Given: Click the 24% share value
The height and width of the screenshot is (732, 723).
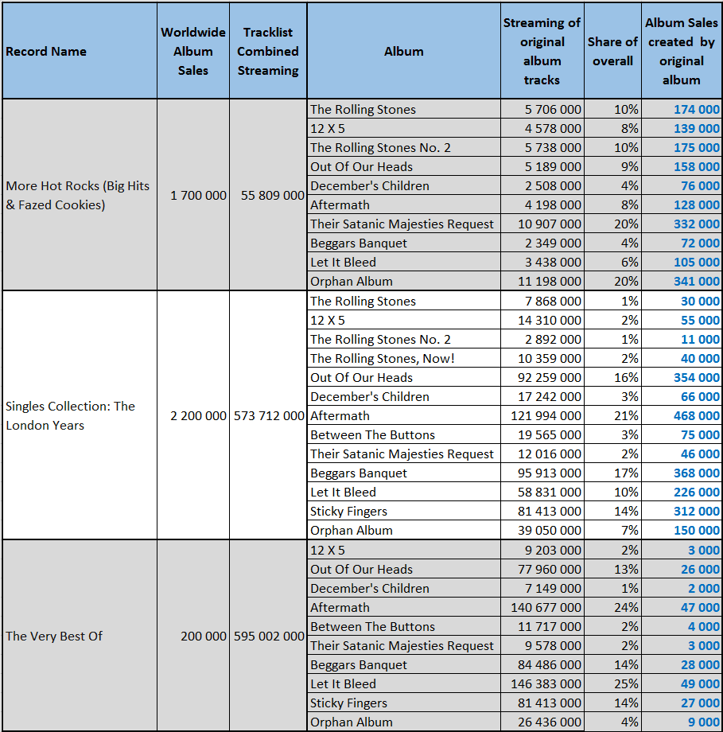Looking at the screenshot, I should pos(626,608).
